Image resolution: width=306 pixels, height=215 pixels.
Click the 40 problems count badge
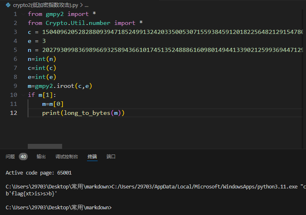point(23,157)
